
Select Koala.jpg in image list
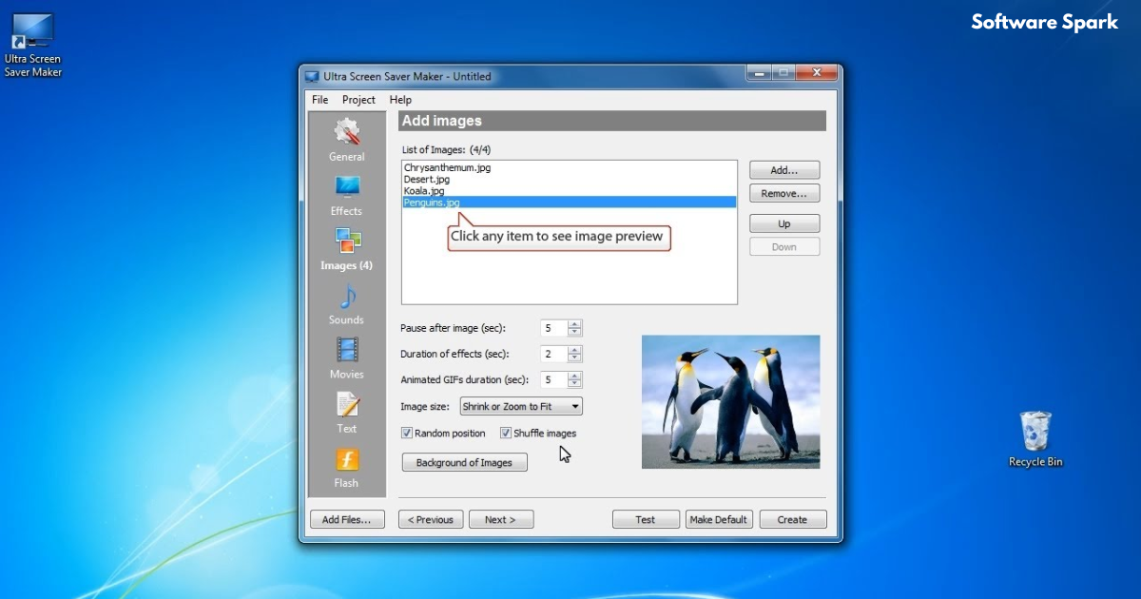click(570, 190)
